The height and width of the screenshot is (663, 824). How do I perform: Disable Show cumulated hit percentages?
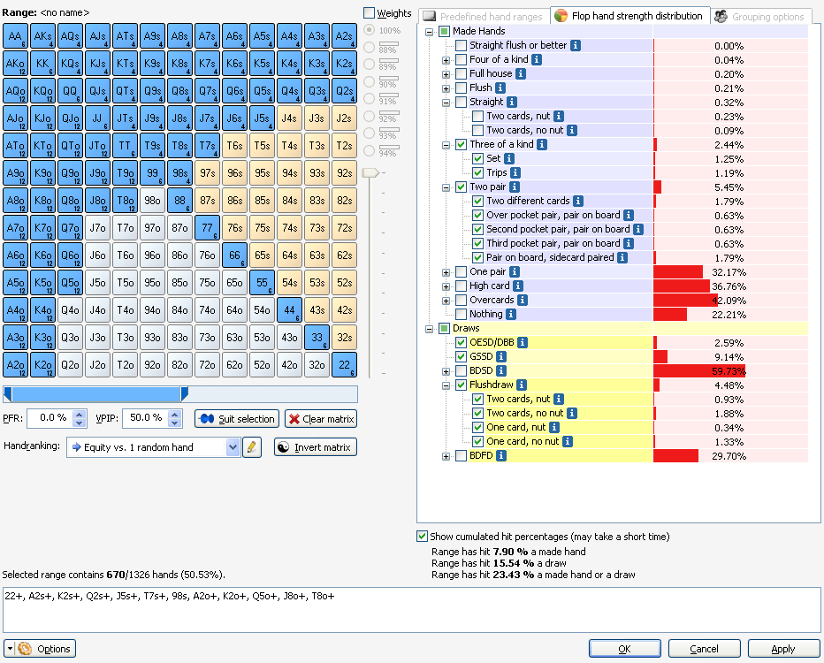tap(423, 537)
